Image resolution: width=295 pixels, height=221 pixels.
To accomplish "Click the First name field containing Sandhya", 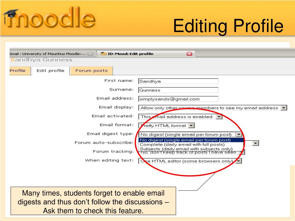I will (178, 81).
